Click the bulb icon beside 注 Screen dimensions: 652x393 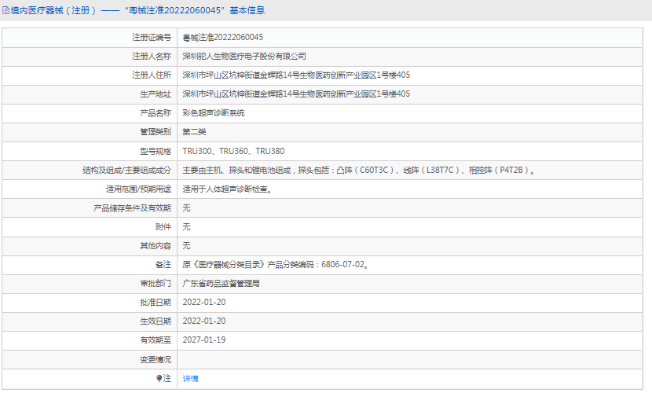point(159,378)
